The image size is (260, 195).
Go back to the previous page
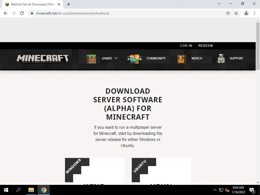coord(6,13)
